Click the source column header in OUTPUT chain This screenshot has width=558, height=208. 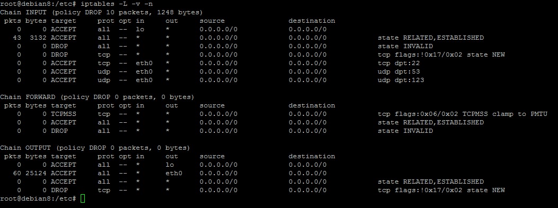[212, 156]
